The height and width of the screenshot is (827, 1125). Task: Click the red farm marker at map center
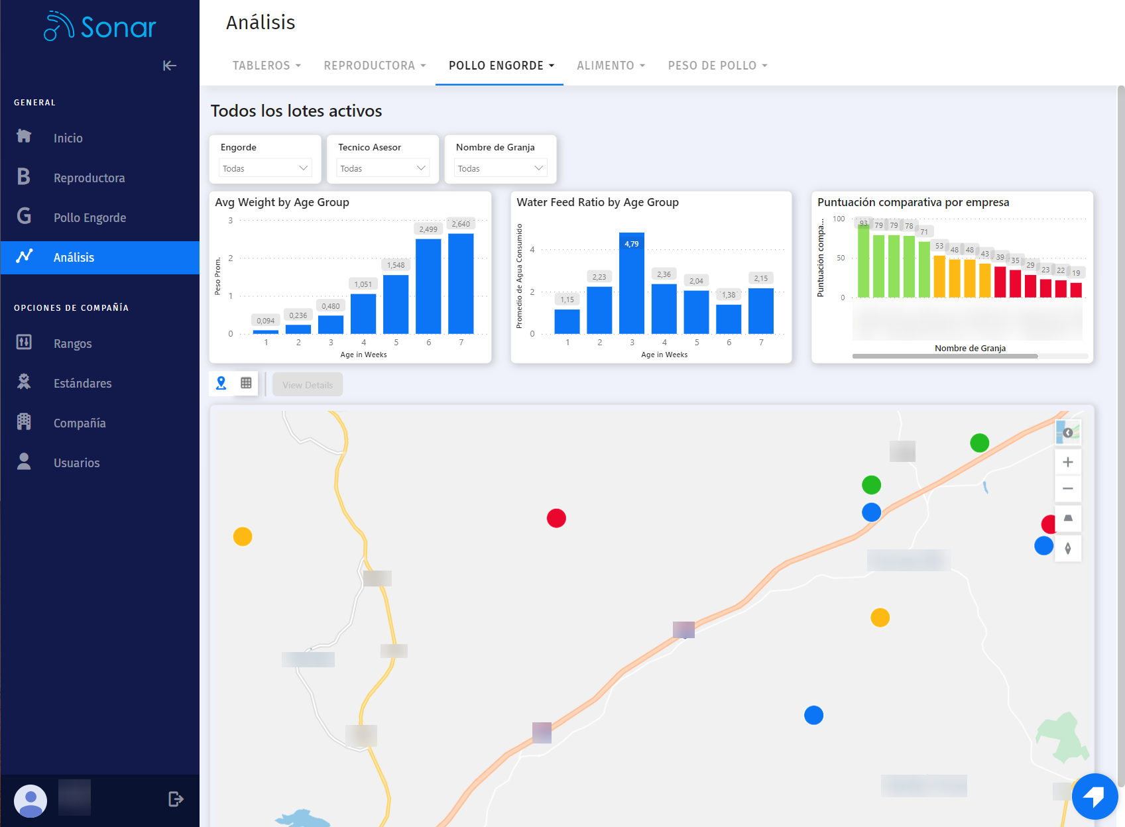pyautogui.click(x=556, y=518)
